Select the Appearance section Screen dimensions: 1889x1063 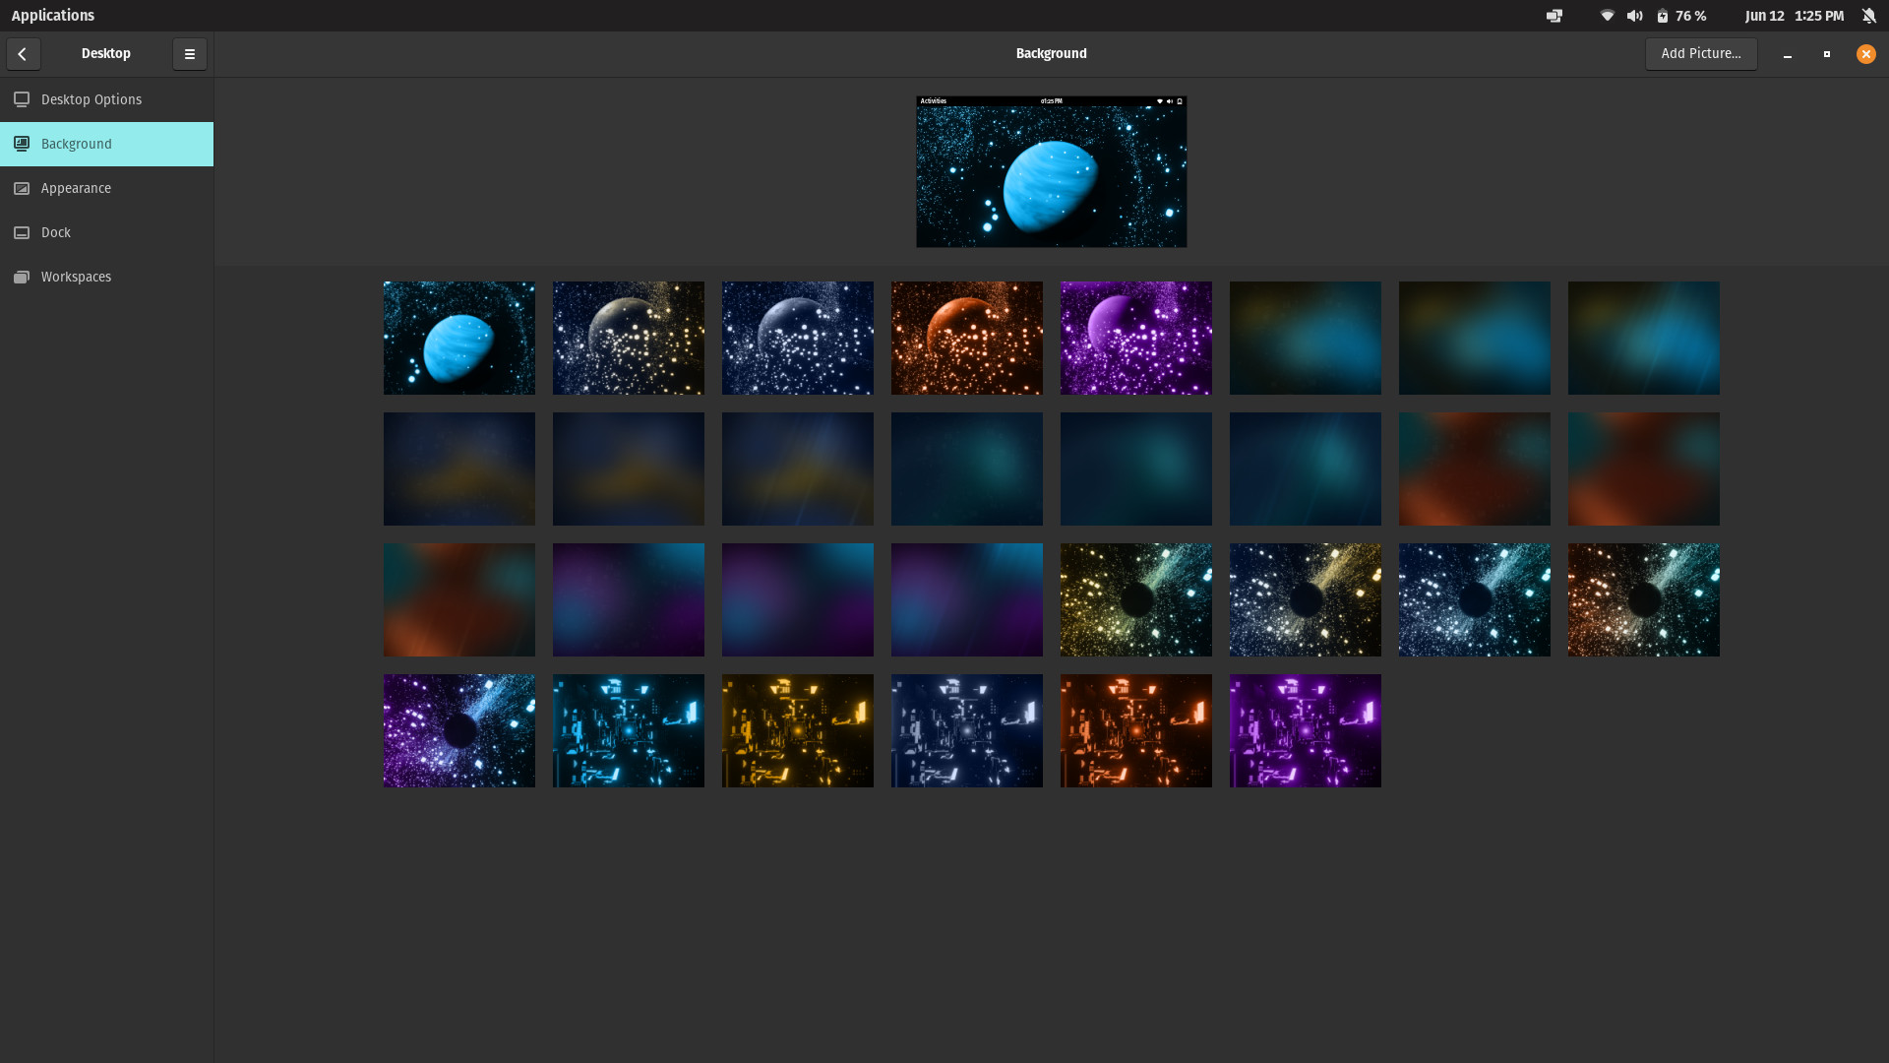[106, 188]
